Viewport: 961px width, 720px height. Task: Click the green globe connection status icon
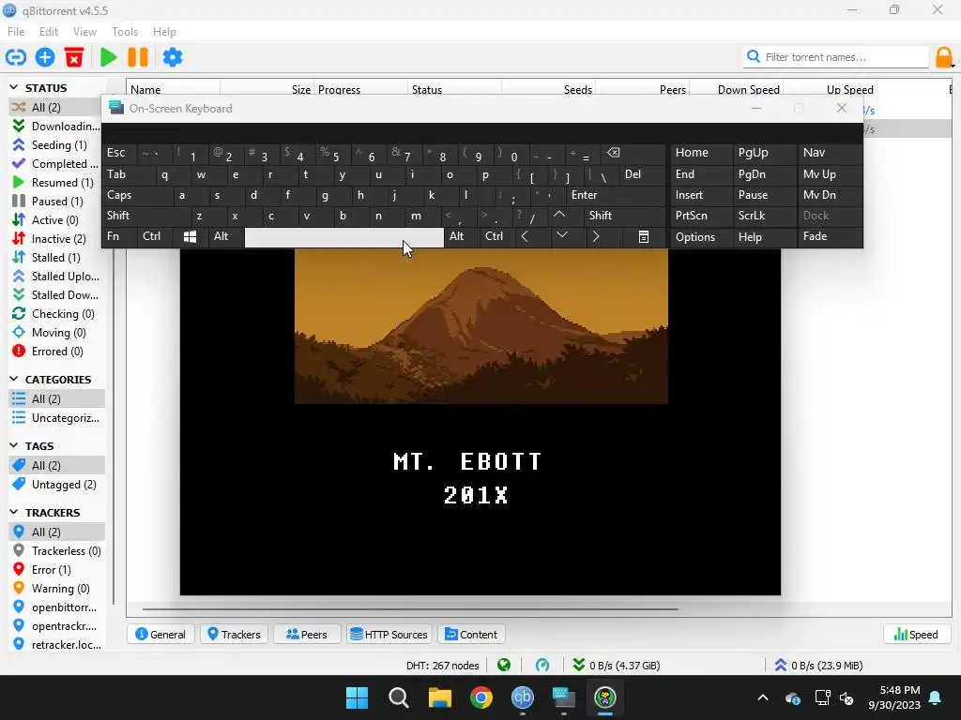(x=504, y=665)
